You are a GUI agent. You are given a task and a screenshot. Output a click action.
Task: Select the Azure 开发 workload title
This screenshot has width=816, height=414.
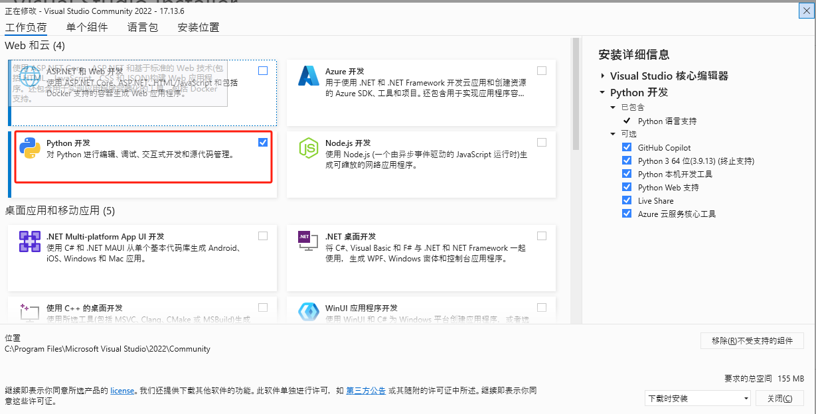(345, 71)
